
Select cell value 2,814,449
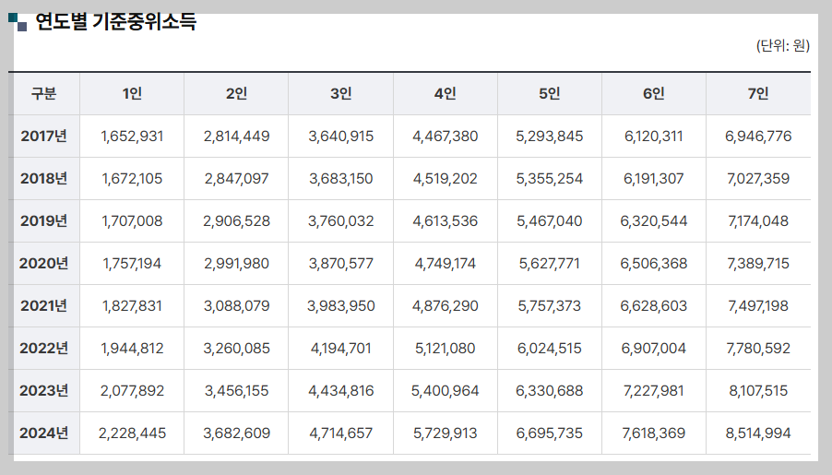[x=237, y=137]
